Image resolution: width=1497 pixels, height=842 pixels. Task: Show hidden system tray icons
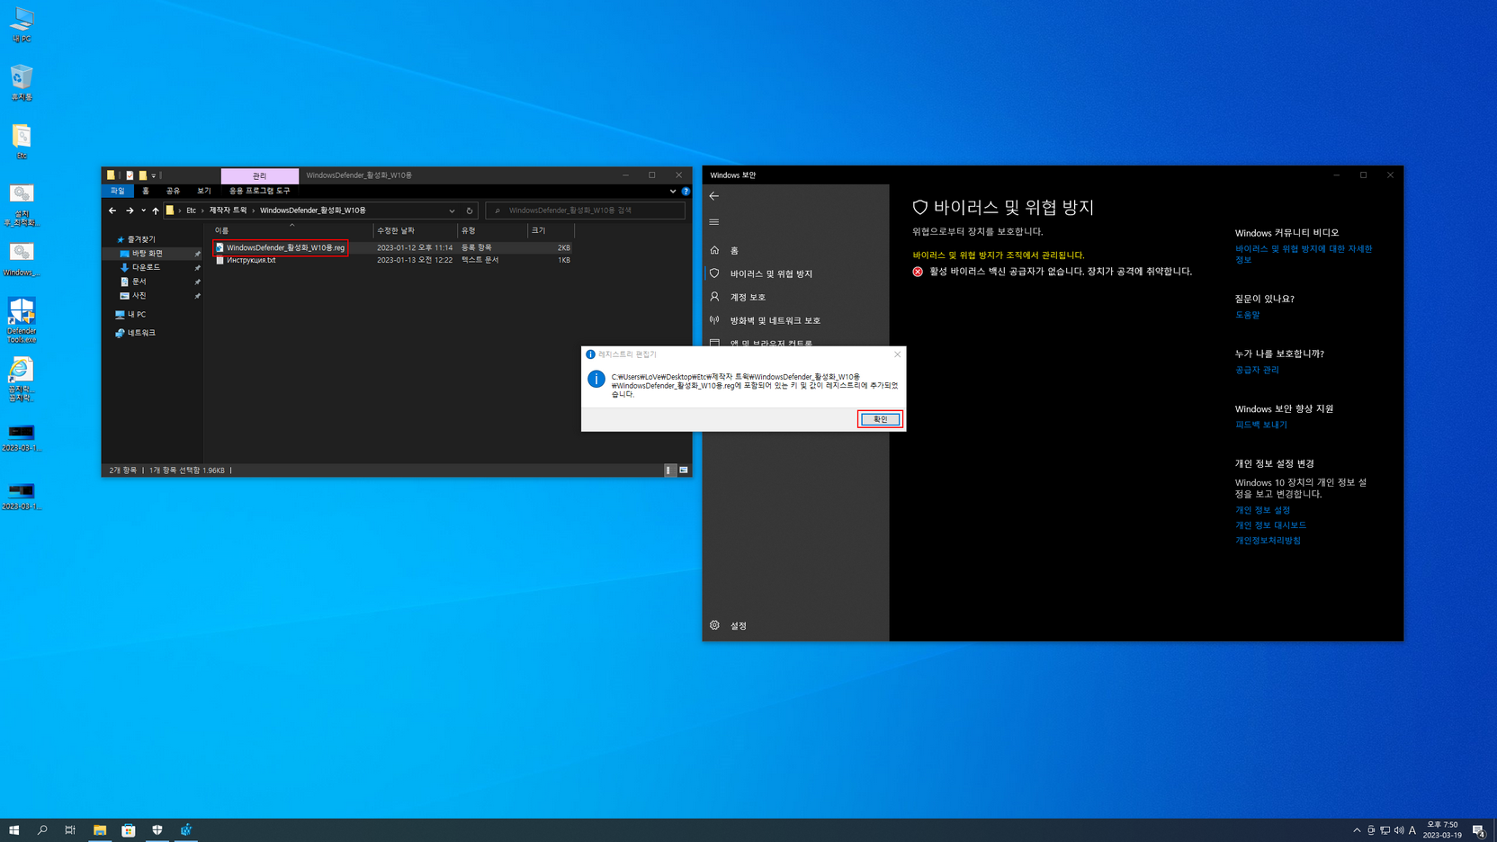(x=1357, y=830)
